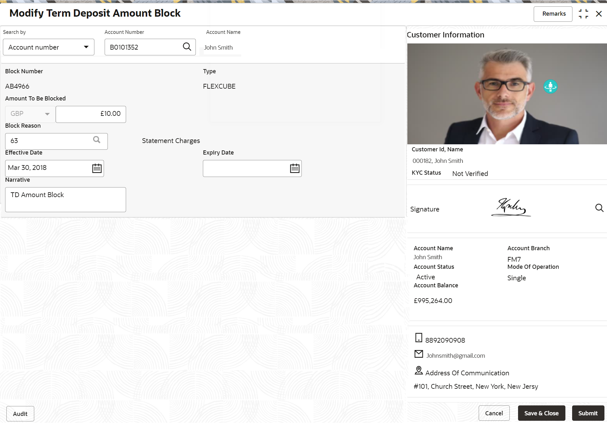The height and width of the screenshot is (423, 607).
Task: Click the Address Of Communication location pin
Action: [419, 370]
